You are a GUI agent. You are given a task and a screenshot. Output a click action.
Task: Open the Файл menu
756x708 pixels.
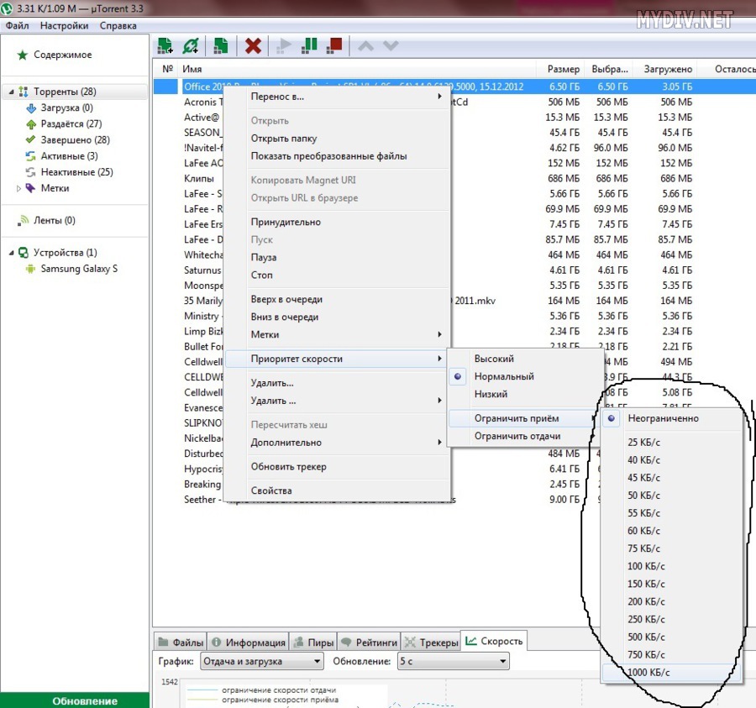(18, 25)
